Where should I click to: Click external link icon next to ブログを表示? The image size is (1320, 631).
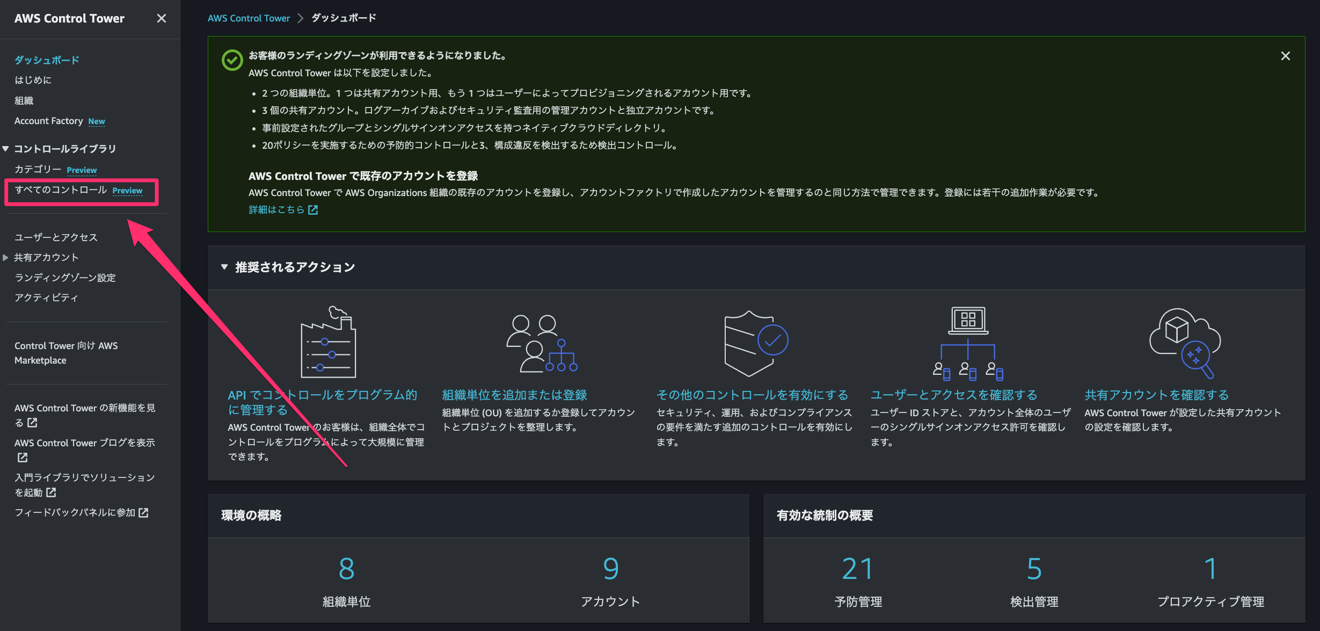23,458
